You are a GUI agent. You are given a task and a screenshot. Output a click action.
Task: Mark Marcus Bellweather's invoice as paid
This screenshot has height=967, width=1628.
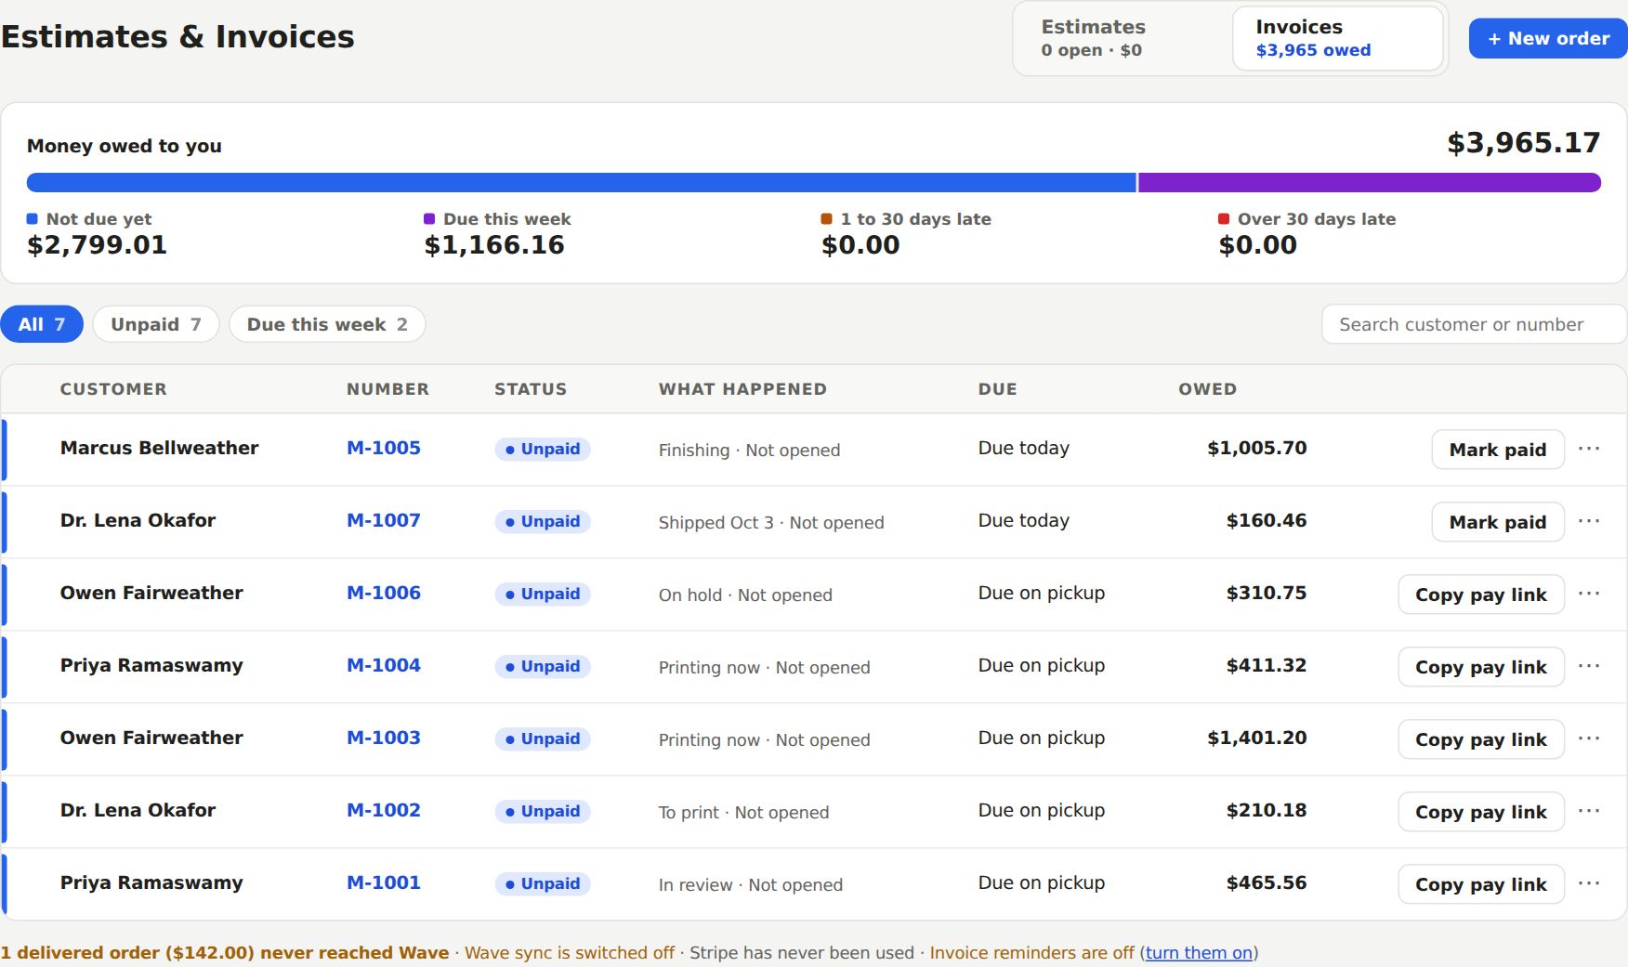[1498, 450]
